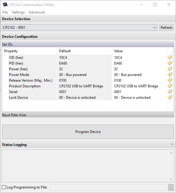176x193 pixels.
Task: Select Lock Device value 00 - Device is unlocked
Action: (x=140, y=97)
